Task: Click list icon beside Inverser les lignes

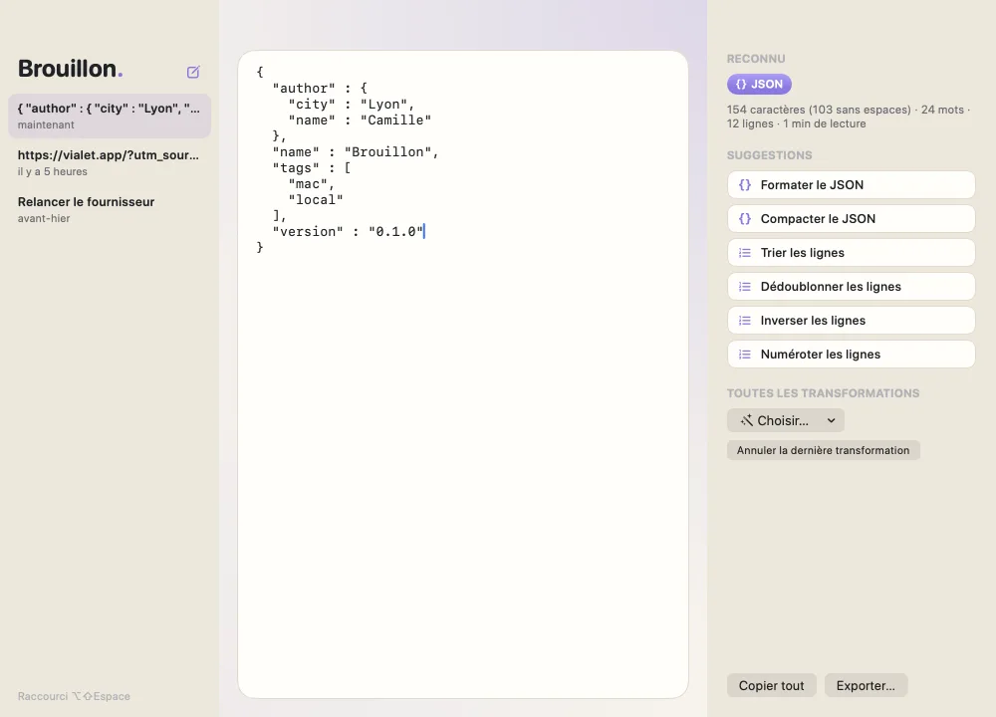Action: [744, 321]
